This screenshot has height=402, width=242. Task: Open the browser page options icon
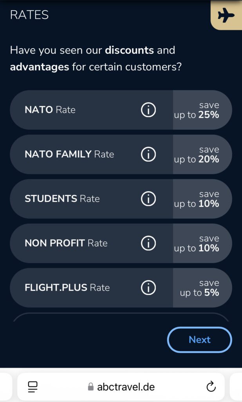tap(33, 387)
